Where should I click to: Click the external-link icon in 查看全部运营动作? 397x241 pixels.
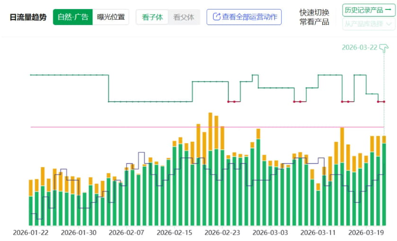pos(216,17)
